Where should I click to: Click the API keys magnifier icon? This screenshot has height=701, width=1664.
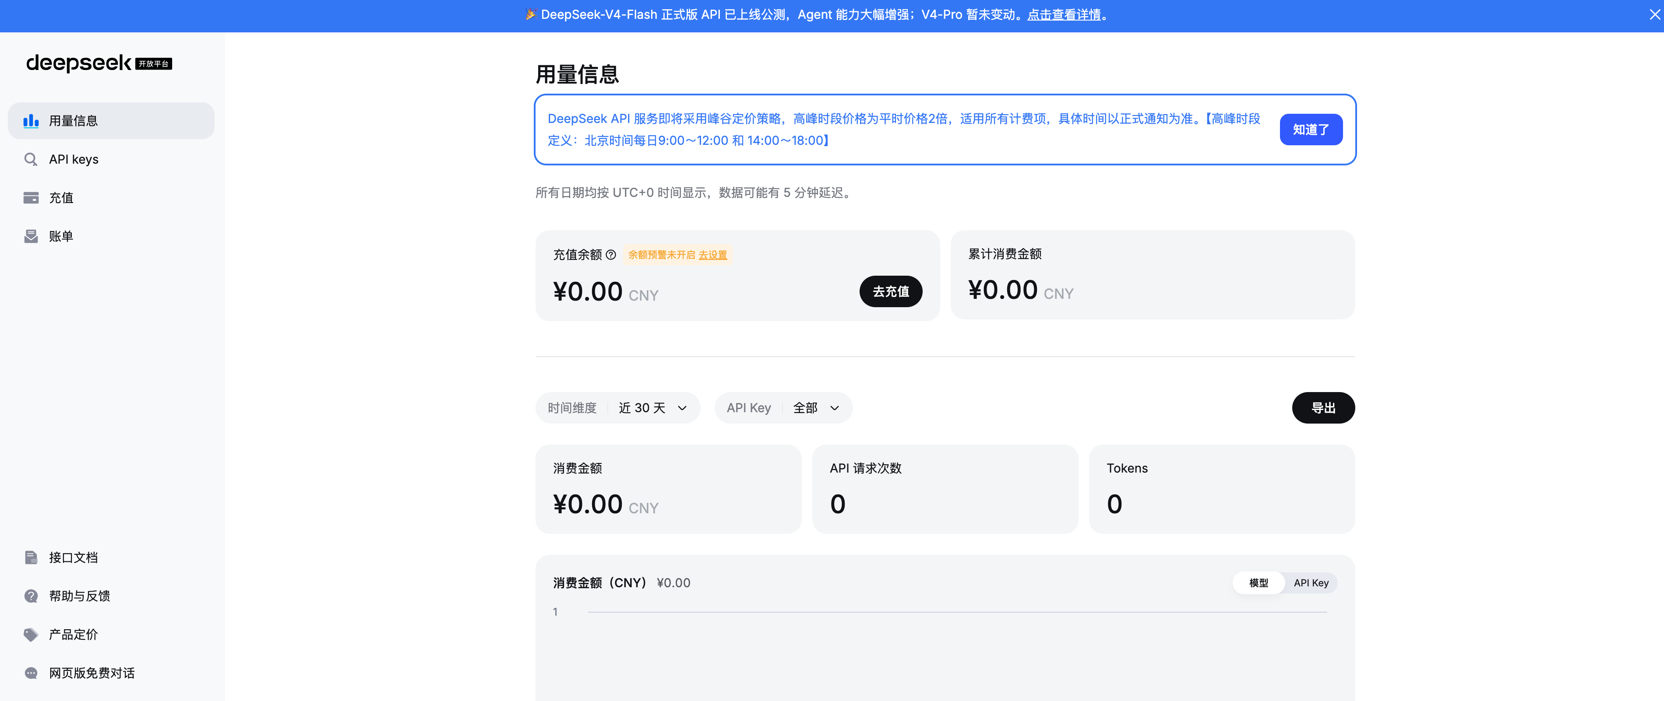31,159
